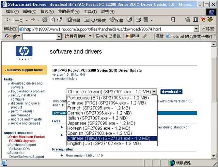Screen dimensions: 218x167
Task: Open the Back button history dropdown arrow
Action: coord(27,20)
